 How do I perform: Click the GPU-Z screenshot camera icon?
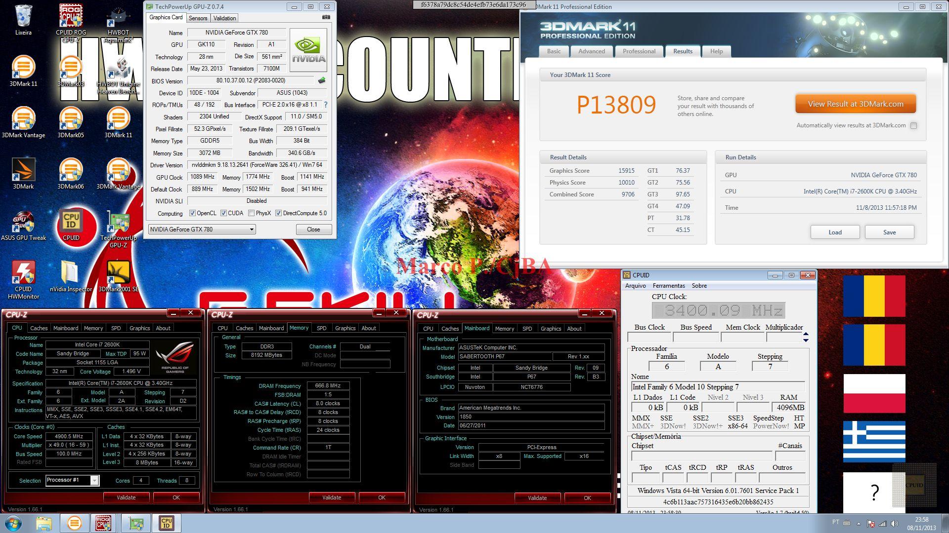326,17
